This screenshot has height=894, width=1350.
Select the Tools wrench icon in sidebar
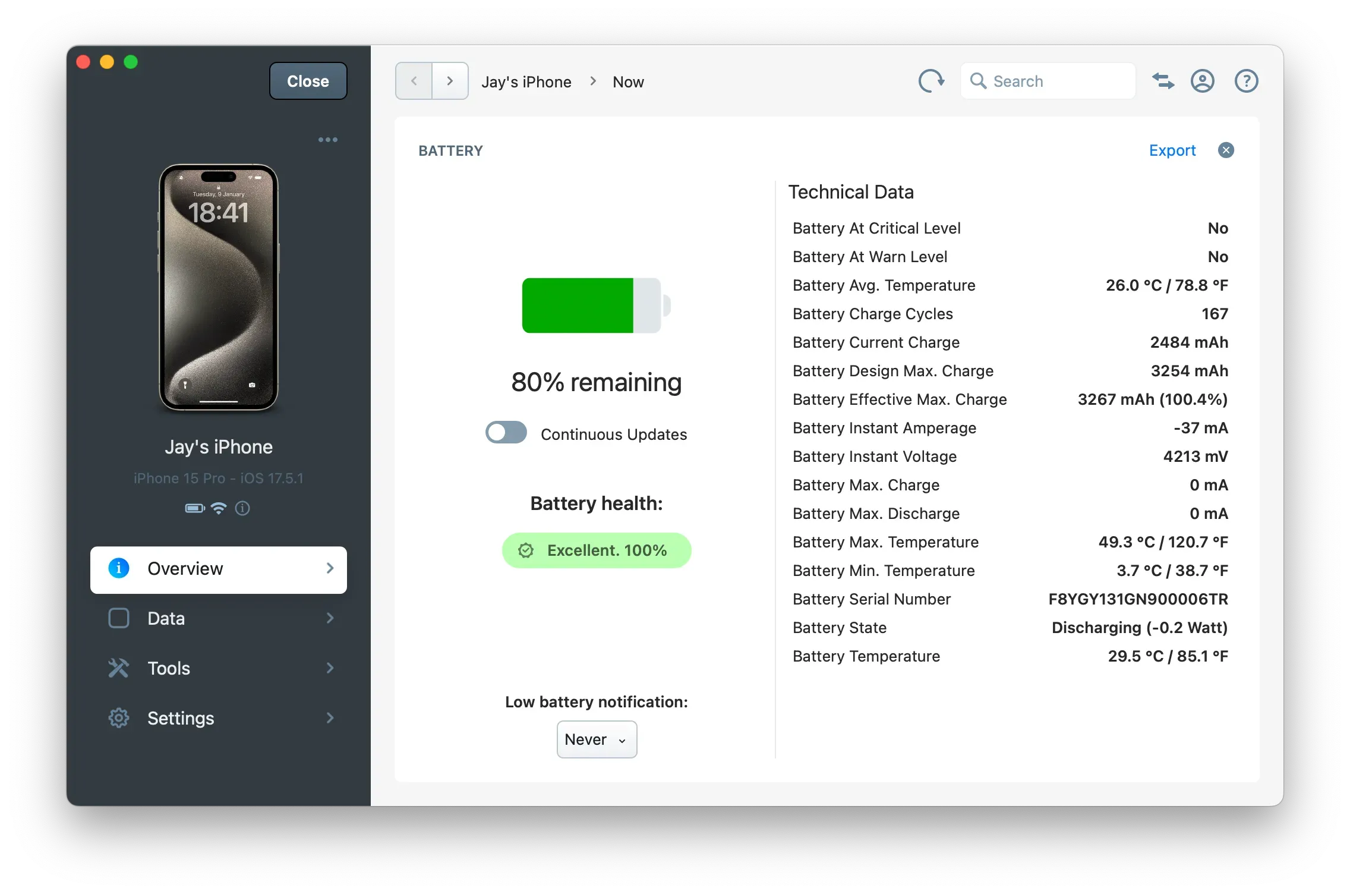click(x=119, y=668)
